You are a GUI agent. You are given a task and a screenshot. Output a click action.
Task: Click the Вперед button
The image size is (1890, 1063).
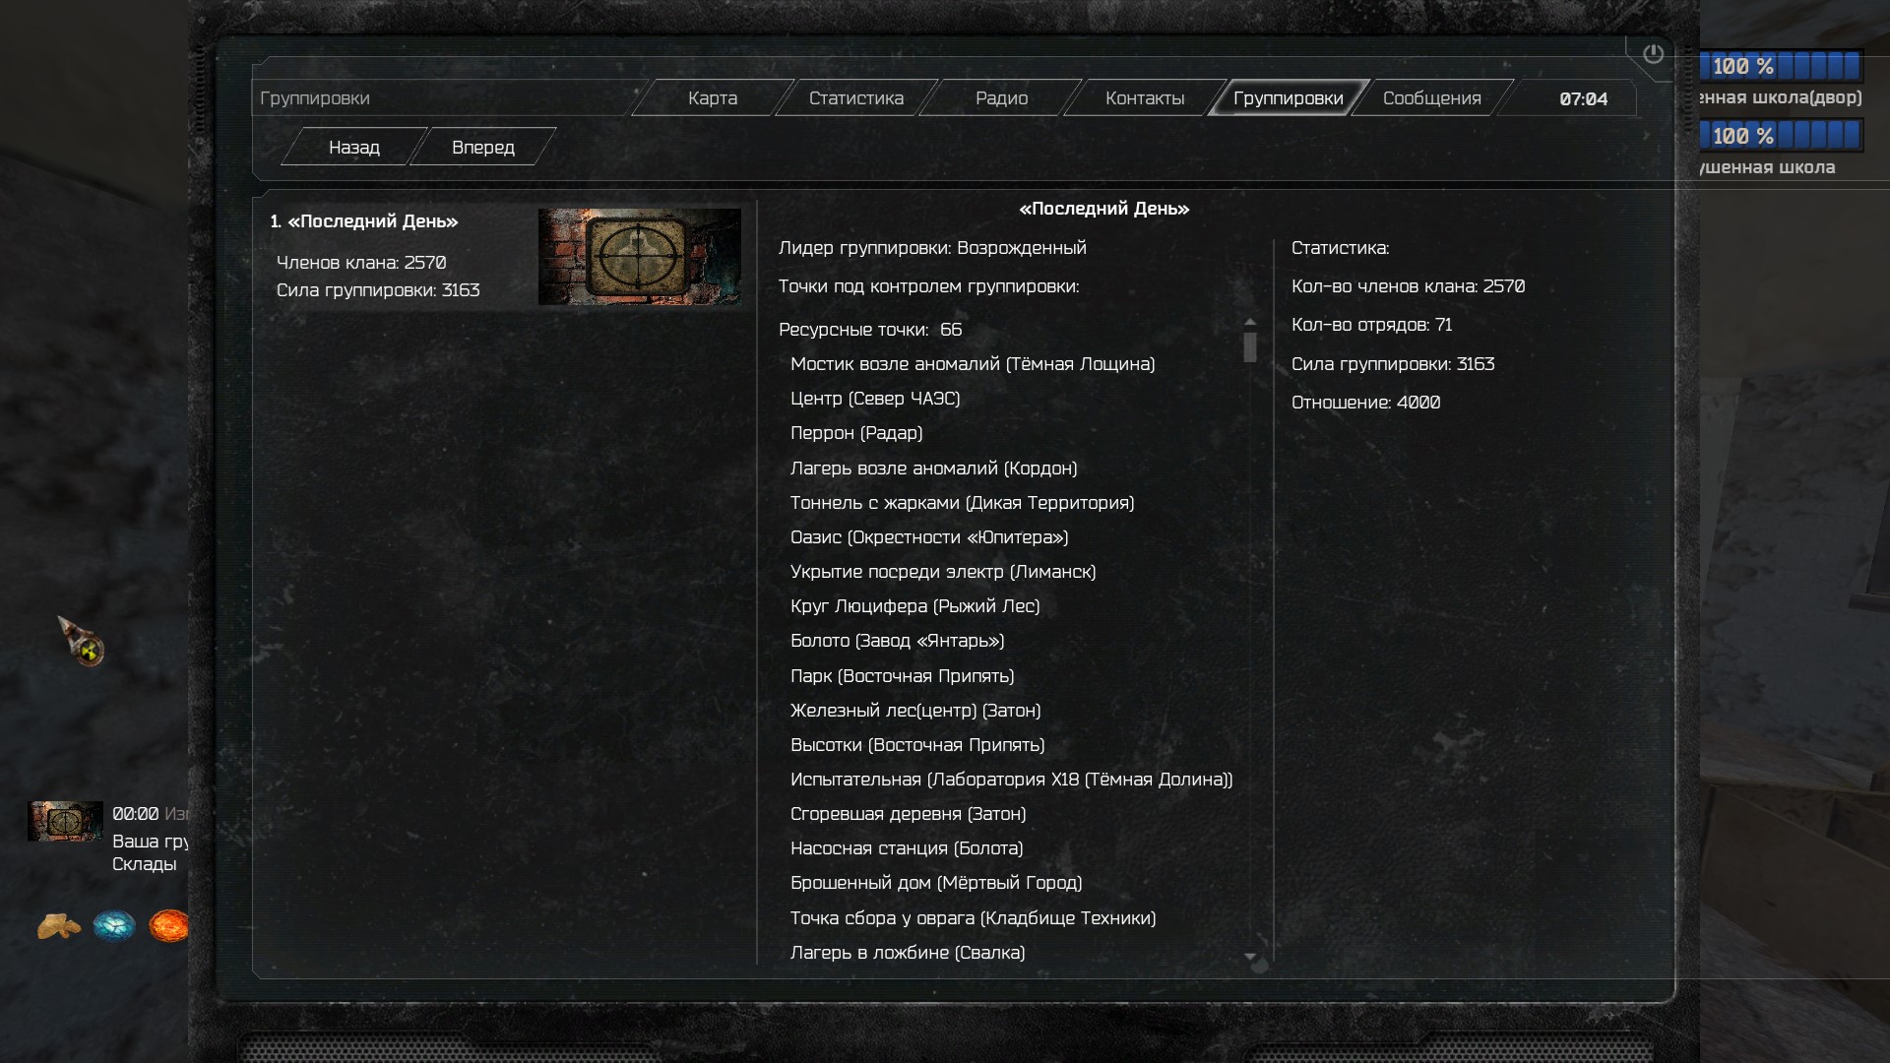483,148
